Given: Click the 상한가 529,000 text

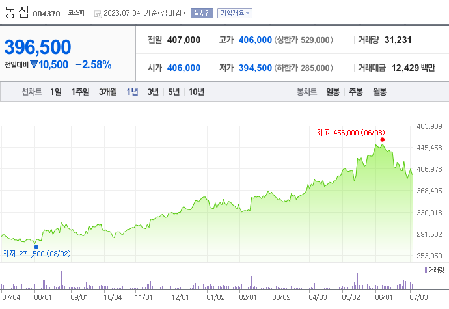Looking at the screenshot, I should pos(303,40).
